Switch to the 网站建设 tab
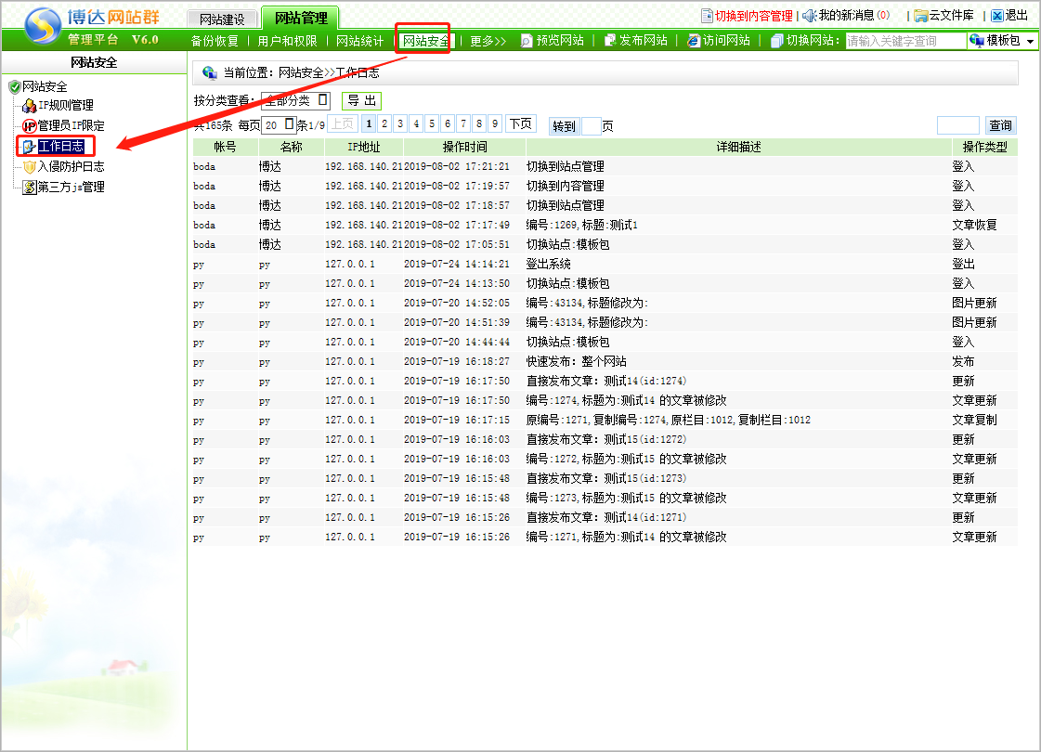The width and height of the screenshot is (1041, 752). (222, 19)
